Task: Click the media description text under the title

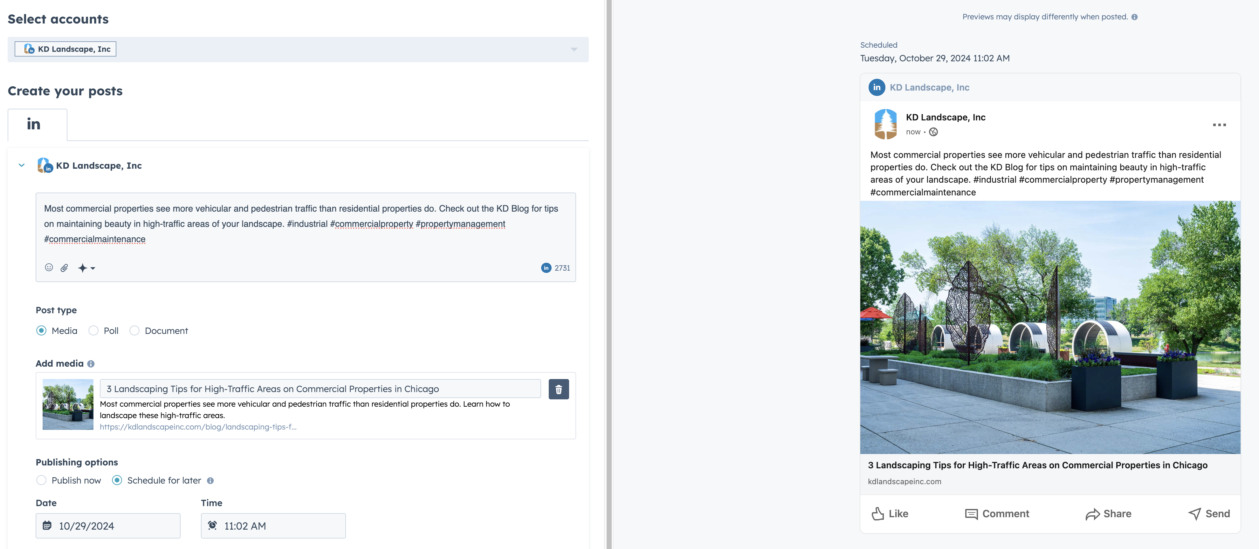Action: [x=305, y=410]
